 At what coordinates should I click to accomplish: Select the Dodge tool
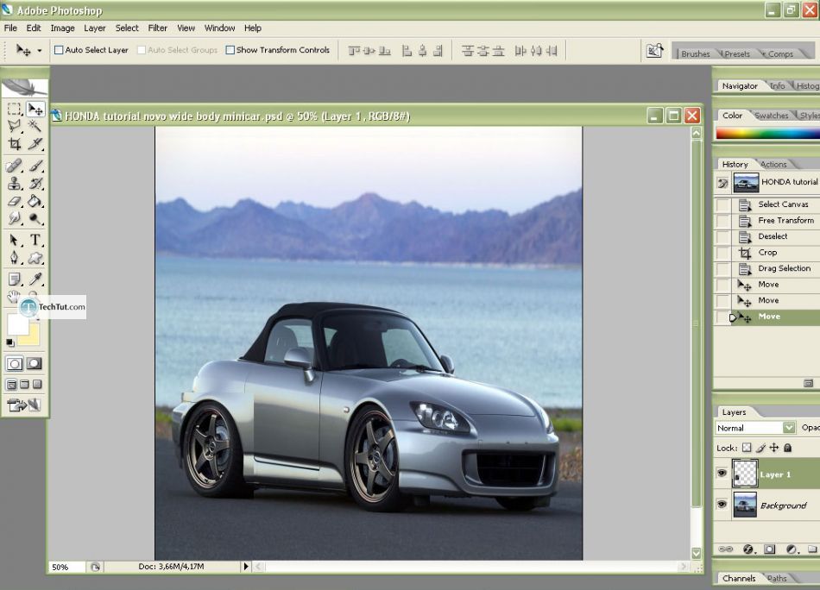coord(35,218)
